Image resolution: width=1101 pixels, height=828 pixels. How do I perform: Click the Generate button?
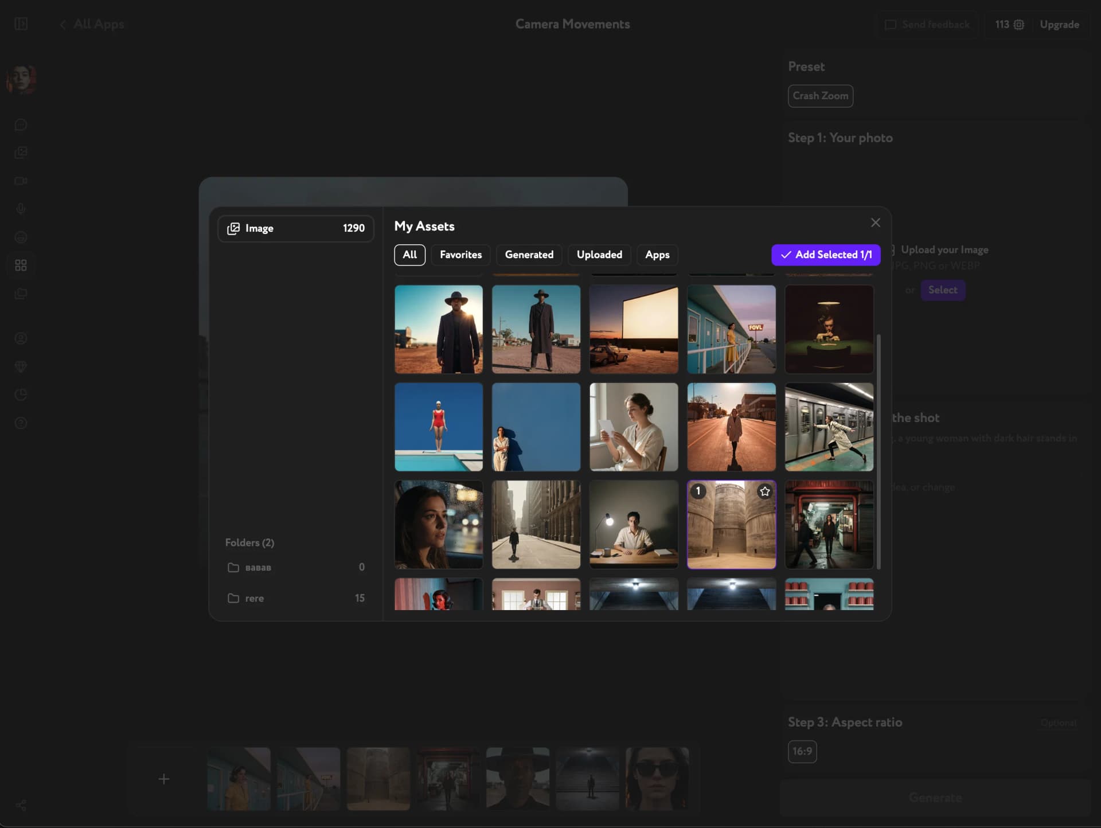[935, 798]
